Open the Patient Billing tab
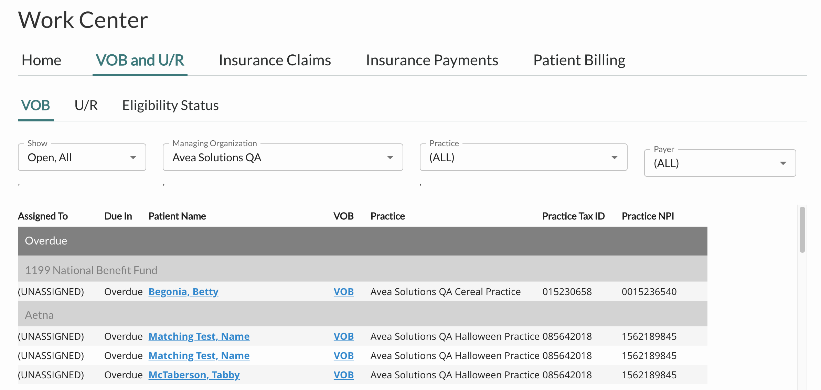The width and height of the screenshot is (821, 390). pos(579,60)
